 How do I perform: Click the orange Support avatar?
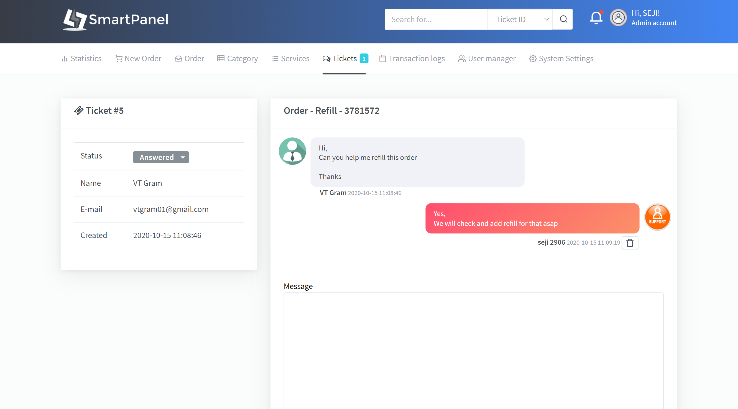click(657, 217)
